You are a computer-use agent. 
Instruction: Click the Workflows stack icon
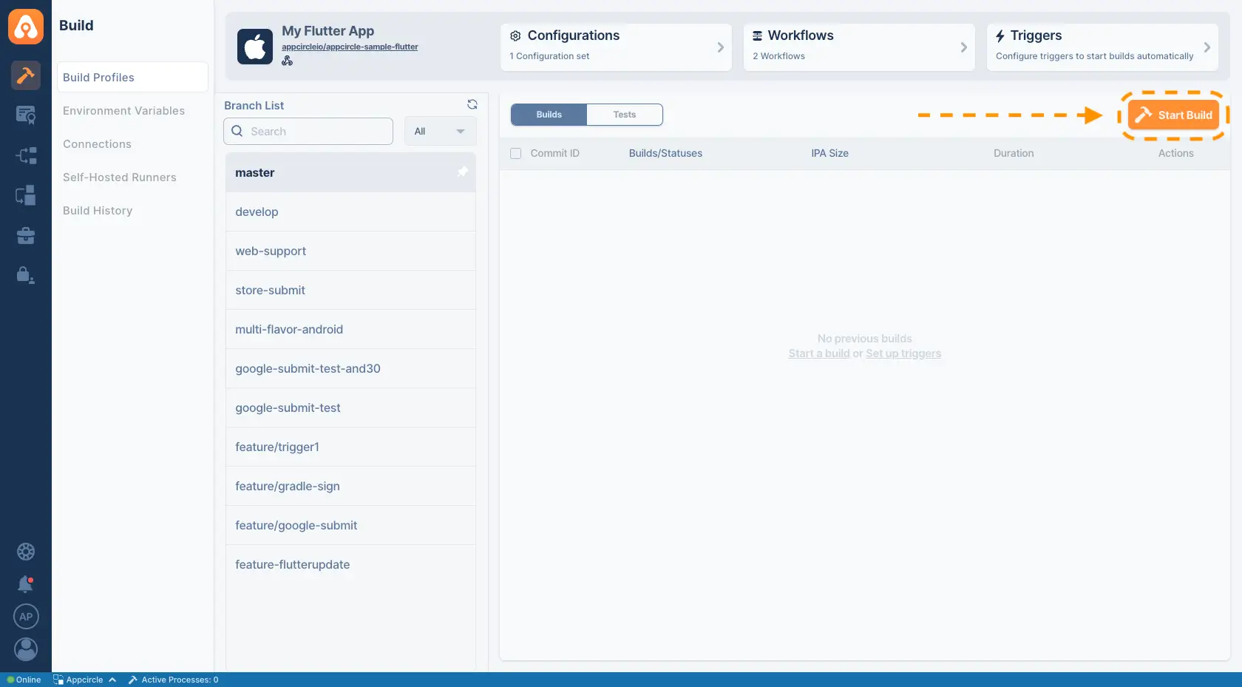coord(758,35)
